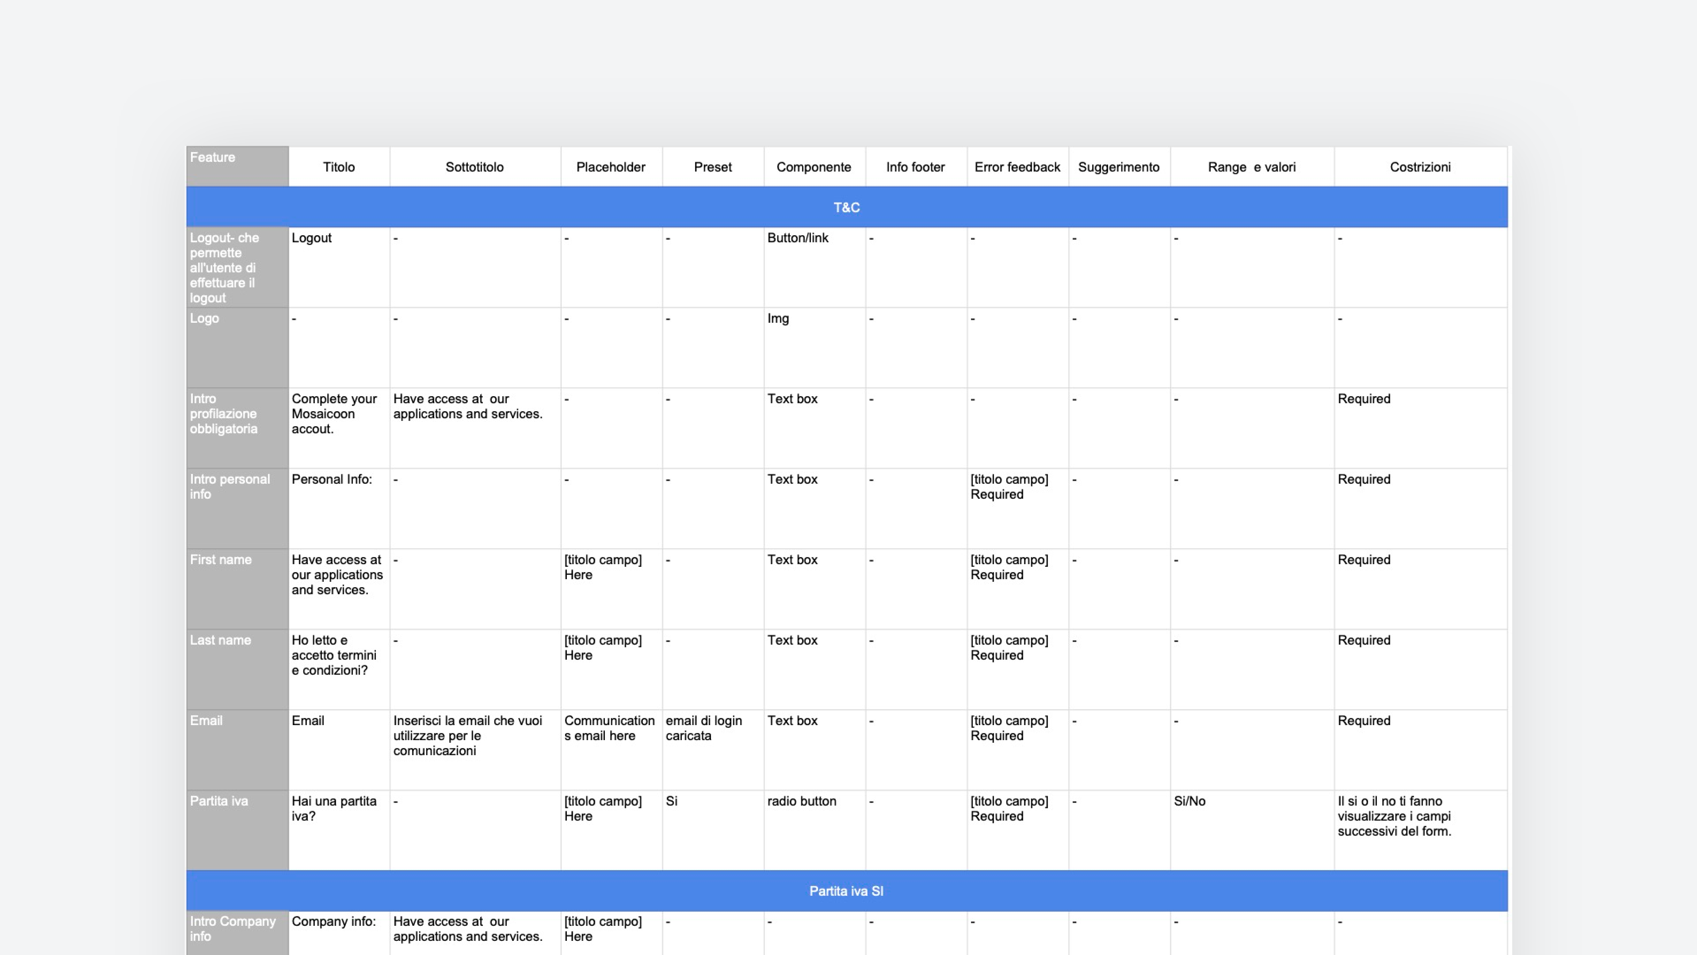Click the Info footer column header
Screen dimensions: 1697x955
pos(916,167)
